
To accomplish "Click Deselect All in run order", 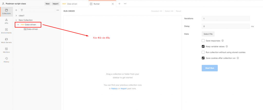I will pos(157,11).
